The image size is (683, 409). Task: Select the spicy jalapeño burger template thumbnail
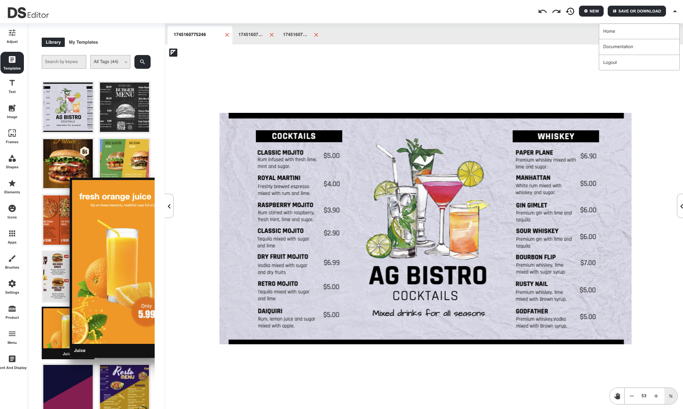coord(125,158)
